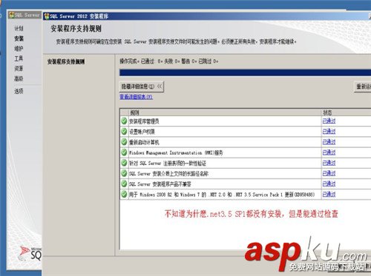The image size is (371, 276).
Task: Select rule text 安装程序管理员
Action: [x=145, y=121]
